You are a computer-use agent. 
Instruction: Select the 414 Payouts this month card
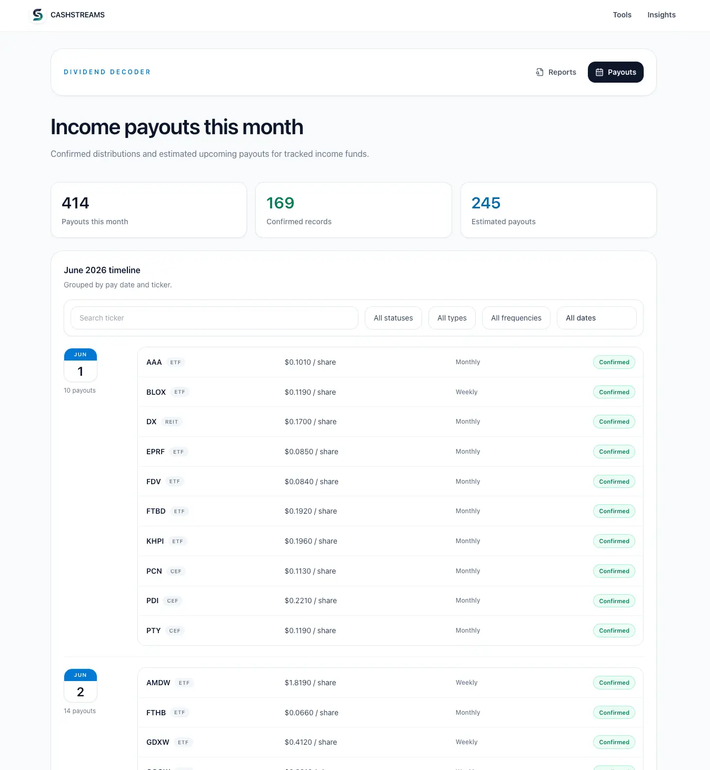pyautogui.click(x=148, y=210)
